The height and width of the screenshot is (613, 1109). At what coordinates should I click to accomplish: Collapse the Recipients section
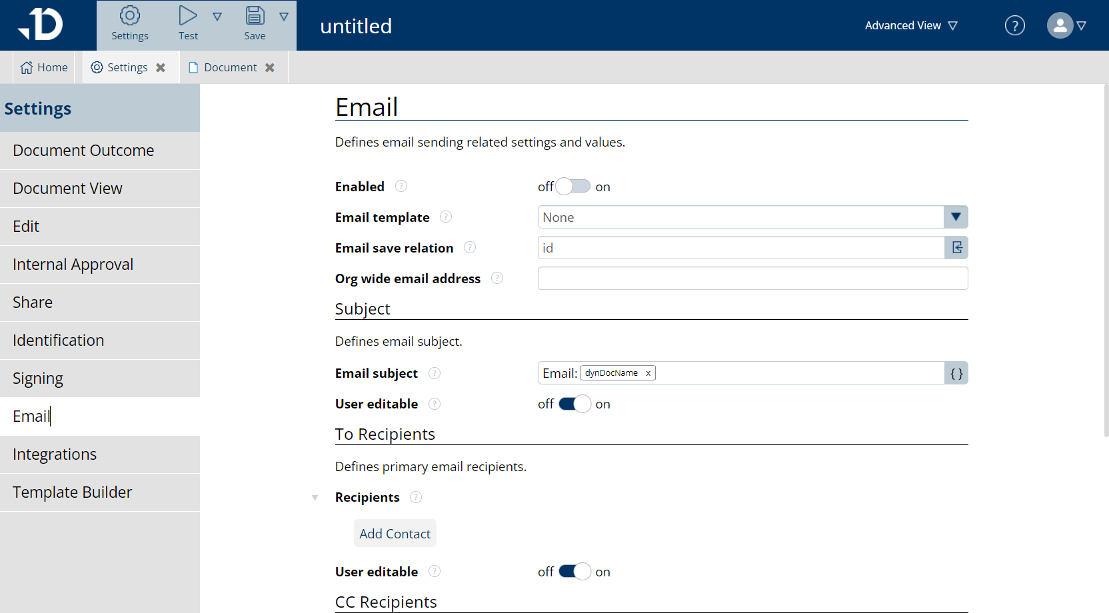click(x=315, y=497)
